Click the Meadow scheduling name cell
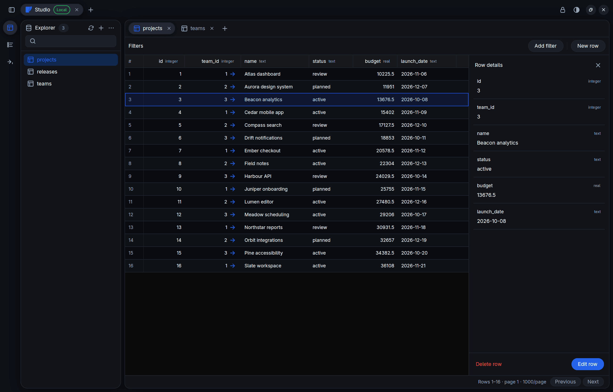 [275, 215]
